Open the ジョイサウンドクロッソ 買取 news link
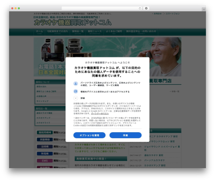The image size is (215, 181). coord(160,142)
